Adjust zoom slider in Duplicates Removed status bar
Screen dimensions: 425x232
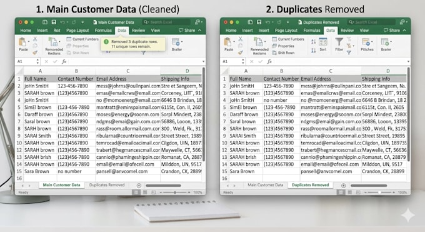click(x=379, y=193)
